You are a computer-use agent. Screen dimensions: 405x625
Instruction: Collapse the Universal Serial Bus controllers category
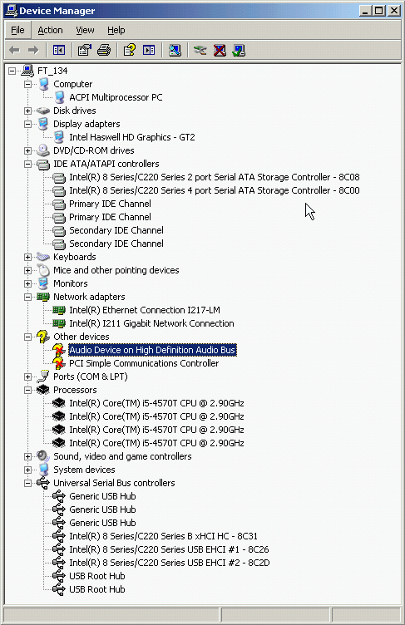pyautogui.click(x=27, y=483)
